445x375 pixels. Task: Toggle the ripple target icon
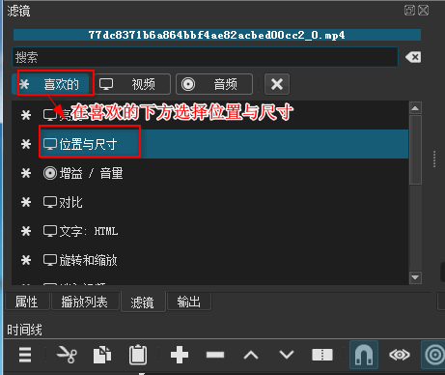coord(434,355)
